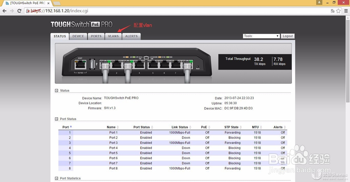Screen dimensions: 350x182
Task: Open the PORTS tab
Action: coord(96,36)
